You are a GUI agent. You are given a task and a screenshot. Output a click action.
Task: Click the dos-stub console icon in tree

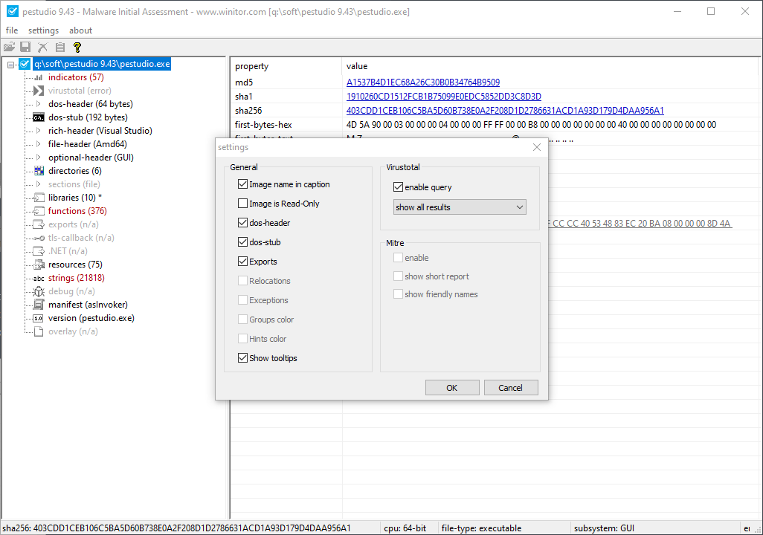(x=39, y=117)
